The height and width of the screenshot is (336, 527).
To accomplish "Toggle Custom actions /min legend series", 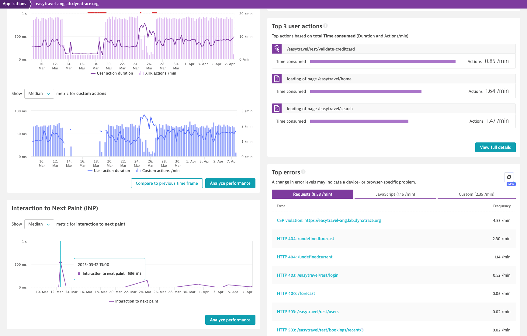I will click(158, 171).
